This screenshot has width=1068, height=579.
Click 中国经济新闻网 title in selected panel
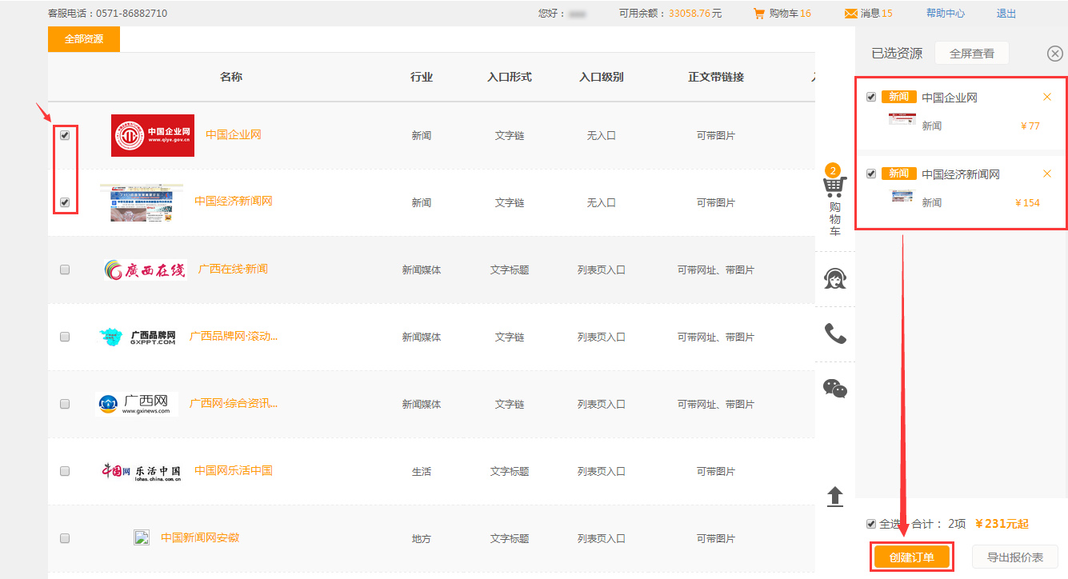(961, 174)
